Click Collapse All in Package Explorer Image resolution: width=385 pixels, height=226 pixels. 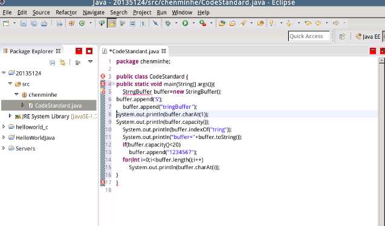point(53,63)
